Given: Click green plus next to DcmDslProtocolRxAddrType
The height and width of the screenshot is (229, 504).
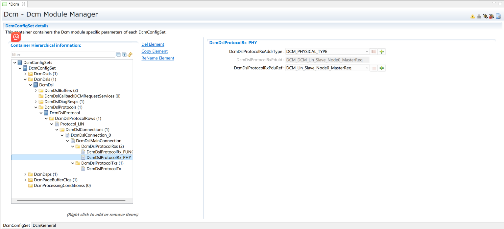Looking at the screenshot, I should point(381,52).
